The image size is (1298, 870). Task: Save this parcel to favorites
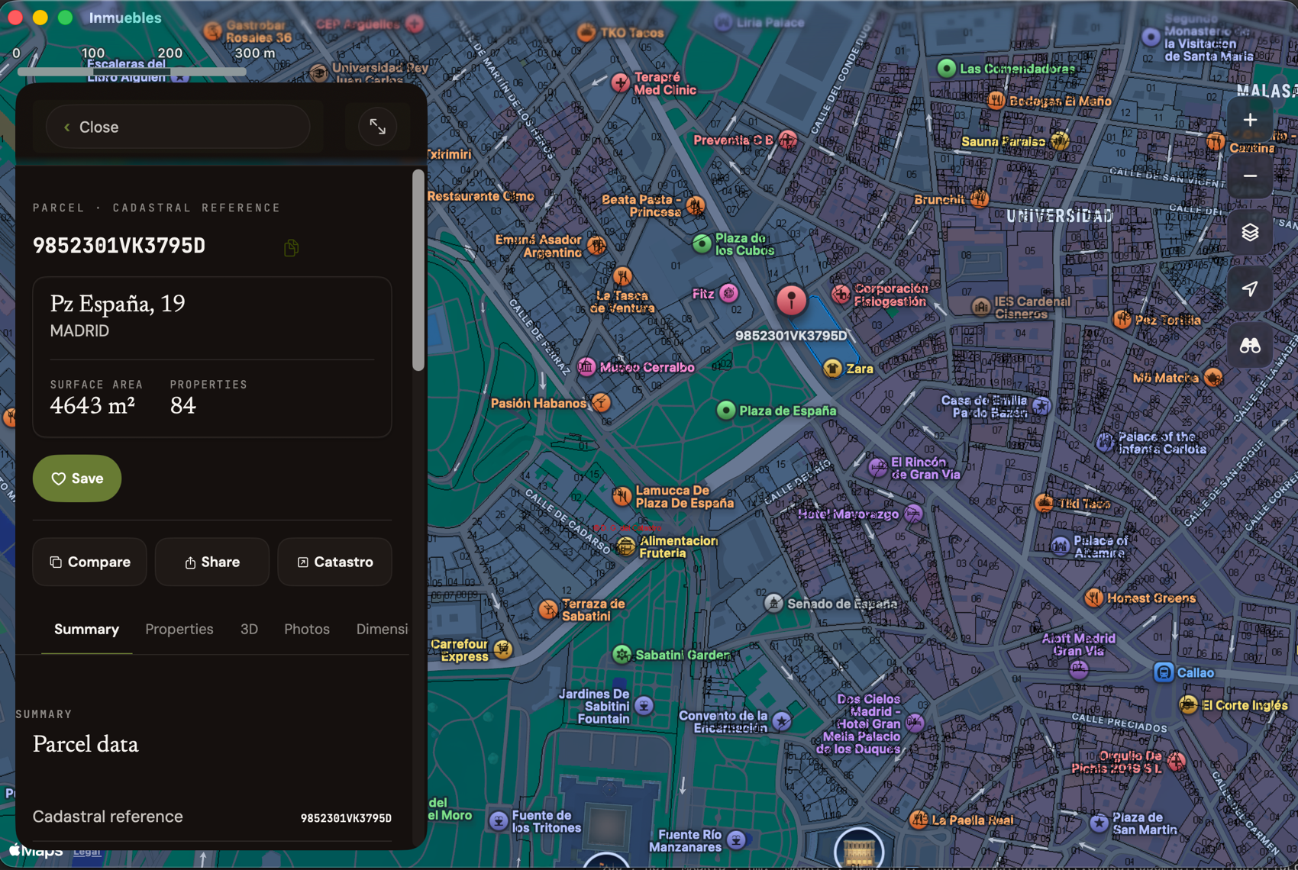point(77,478)
